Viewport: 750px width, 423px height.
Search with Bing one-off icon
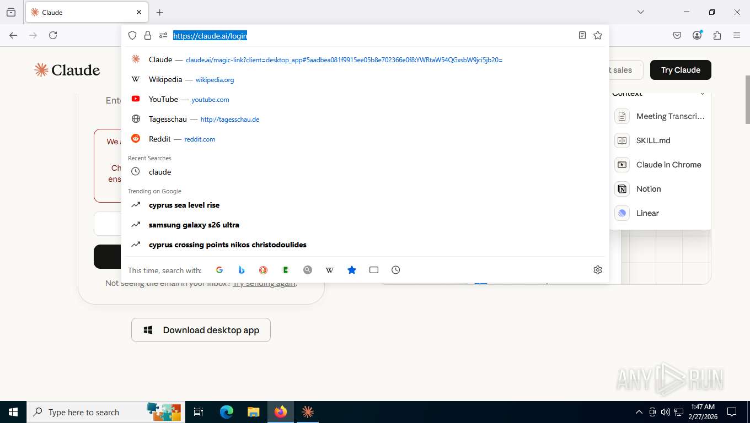[242, 270]
